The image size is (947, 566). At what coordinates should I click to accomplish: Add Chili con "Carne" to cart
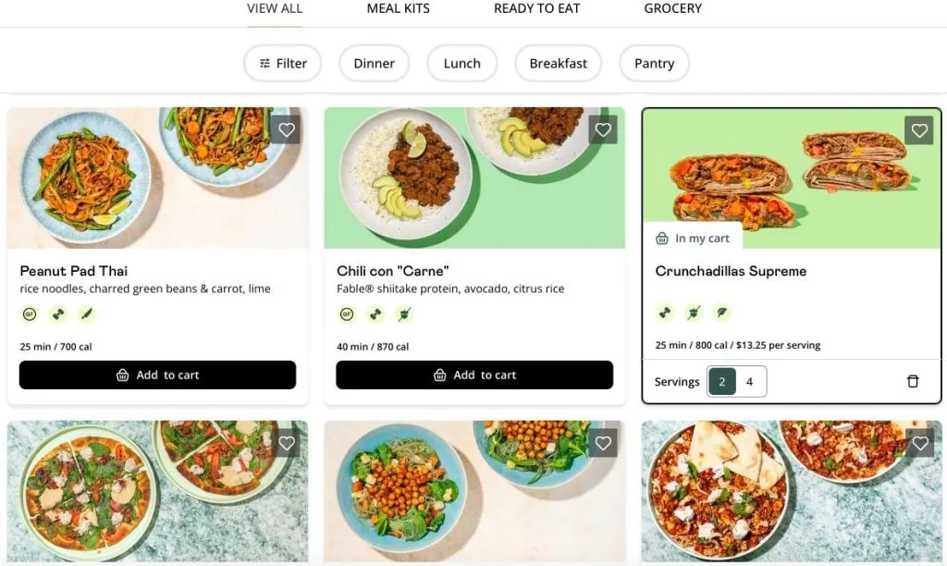(x=474, y=375)
